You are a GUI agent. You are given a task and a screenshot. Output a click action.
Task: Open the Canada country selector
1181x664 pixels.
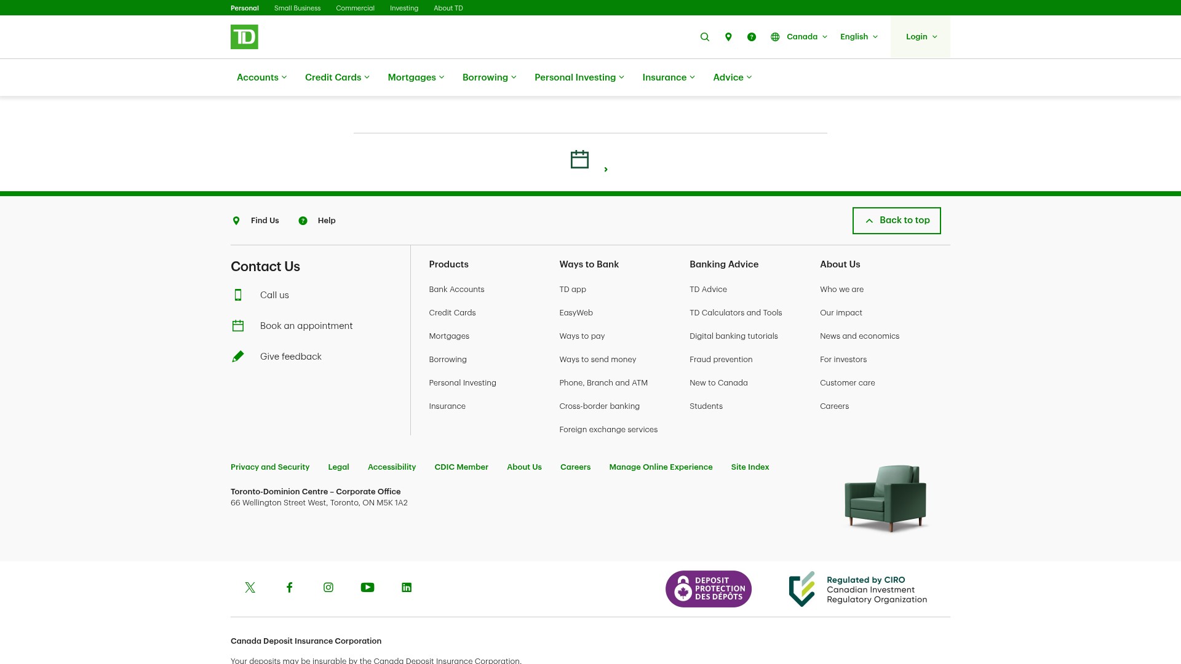pyautogui.click(x=806, y=37)
